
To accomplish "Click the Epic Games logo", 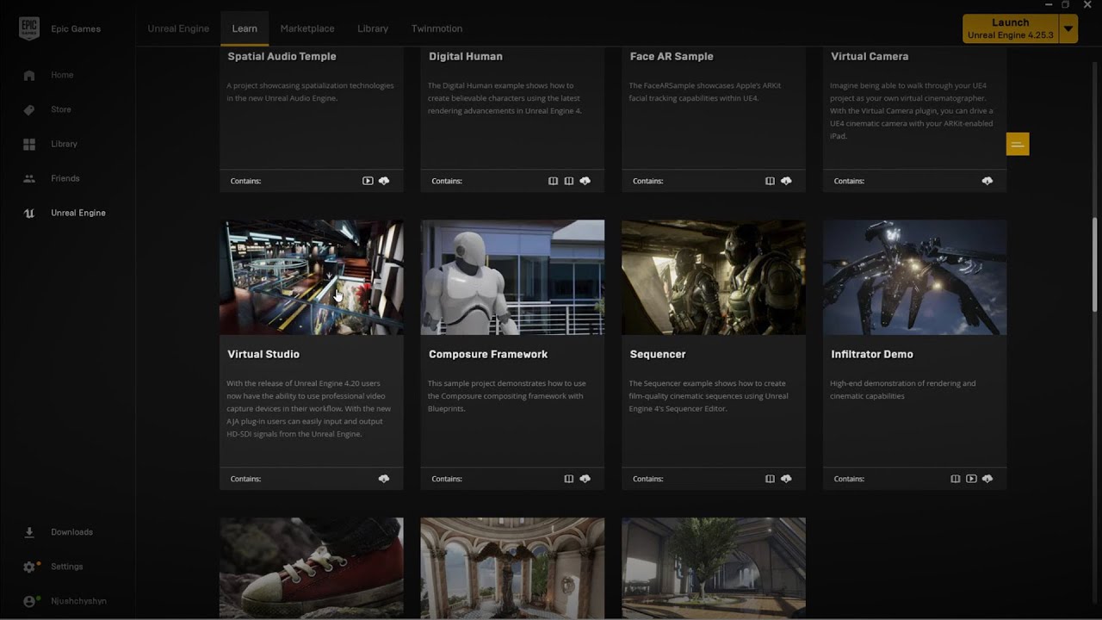I will pos(29,28).
